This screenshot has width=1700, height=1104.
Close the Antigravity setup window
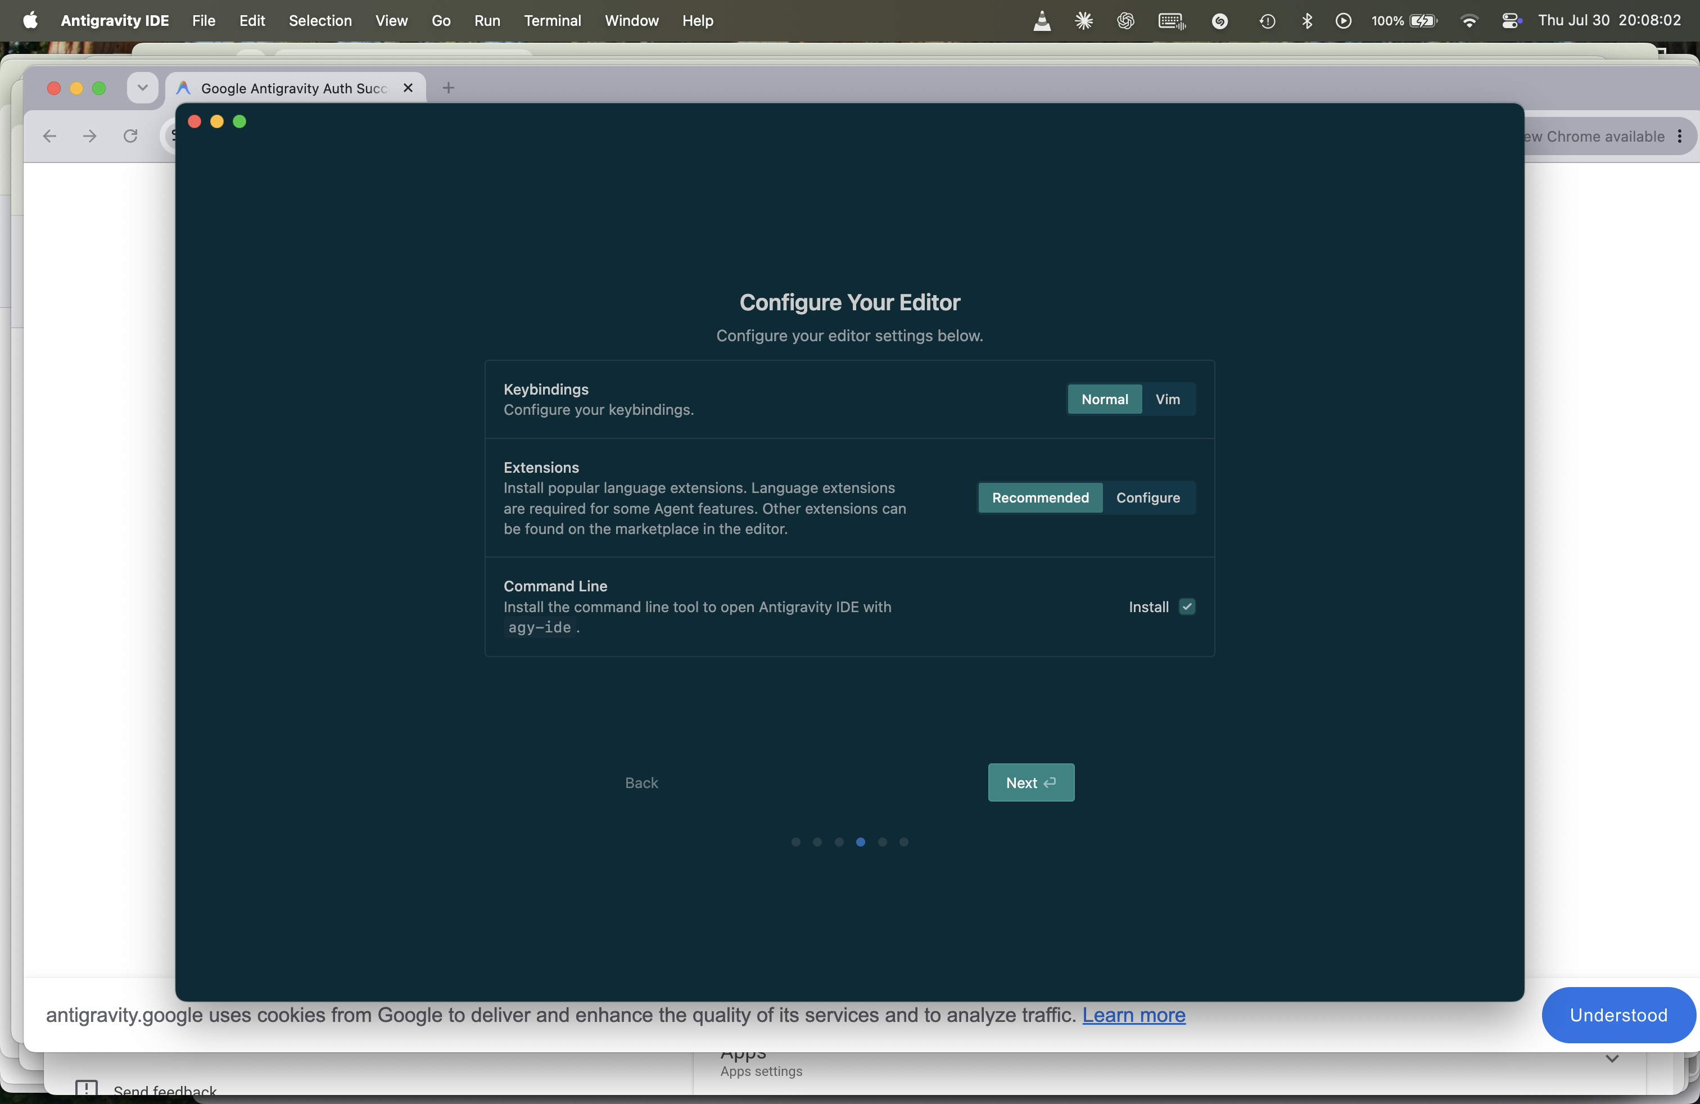[x=195, y=121]
